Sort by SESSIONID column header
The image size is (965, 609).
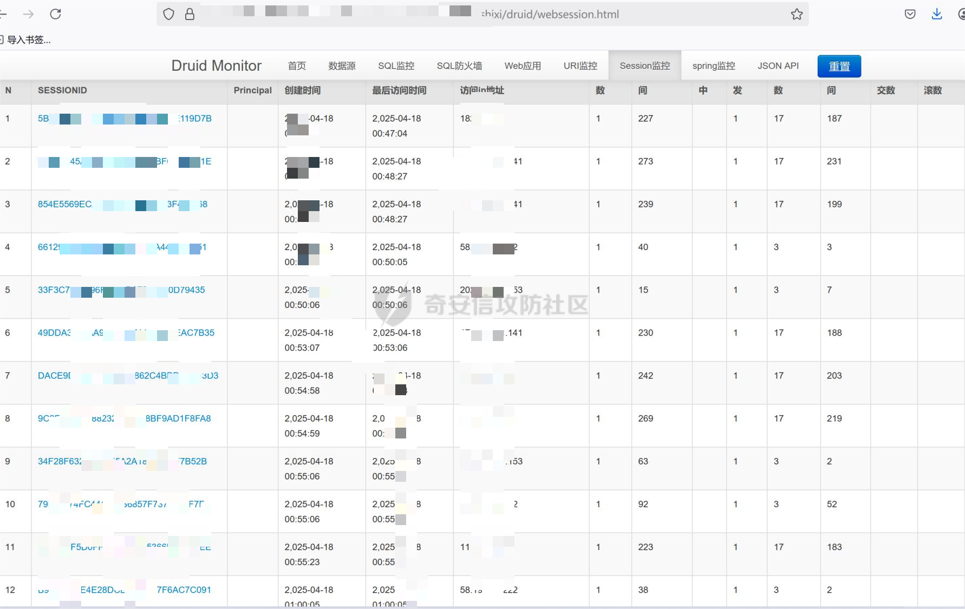[x=62, y=90]
